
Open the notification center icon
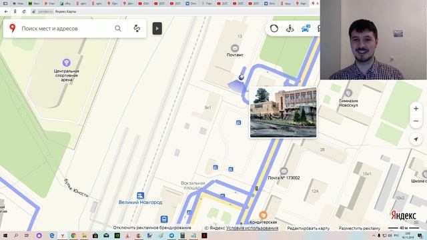[420, 235]
